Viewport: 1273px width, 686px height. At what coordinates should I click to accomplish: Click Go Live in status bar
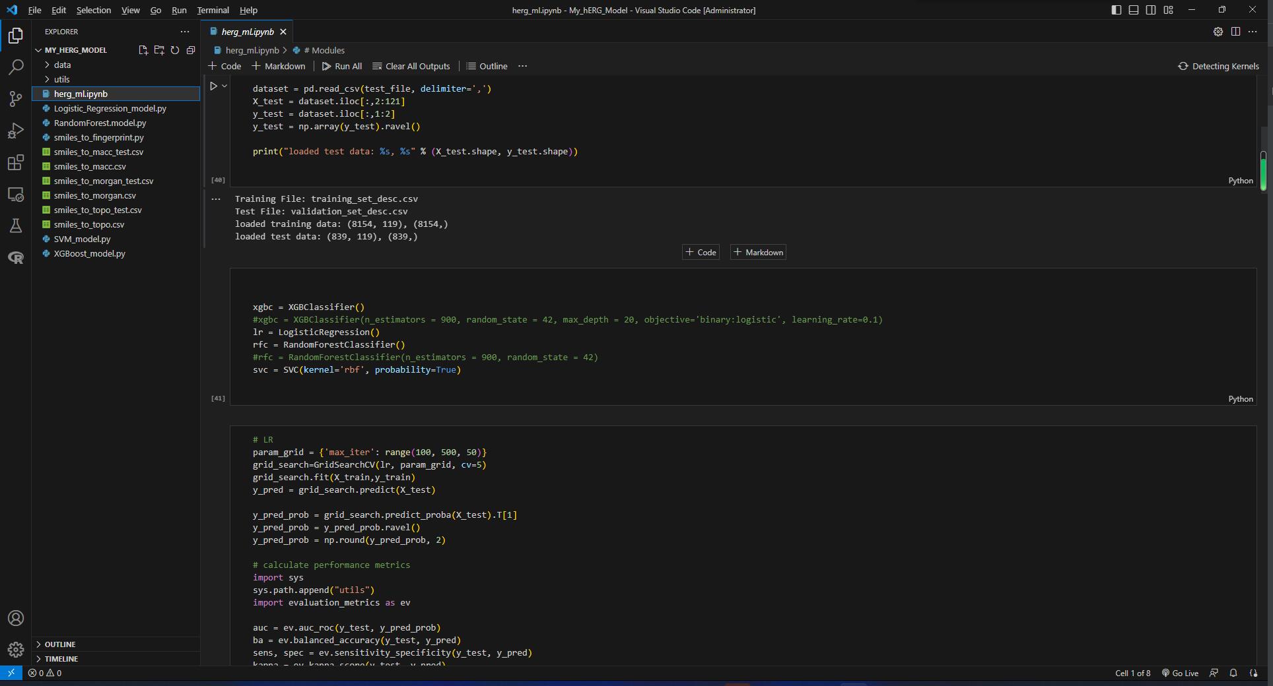coord(1180,673)
